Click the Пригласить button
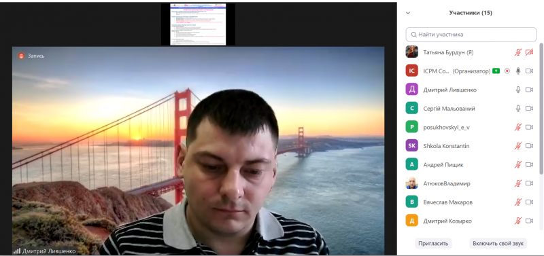544x256 pixels. (433, 244)
